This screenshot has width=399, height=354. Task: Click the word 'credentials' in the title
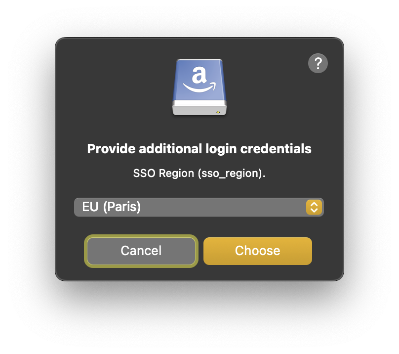click(x=276, y=149)
